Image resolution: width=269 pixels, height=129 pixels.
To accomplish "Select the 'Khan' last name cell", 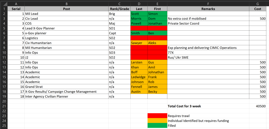I will (x=139, y=67).
